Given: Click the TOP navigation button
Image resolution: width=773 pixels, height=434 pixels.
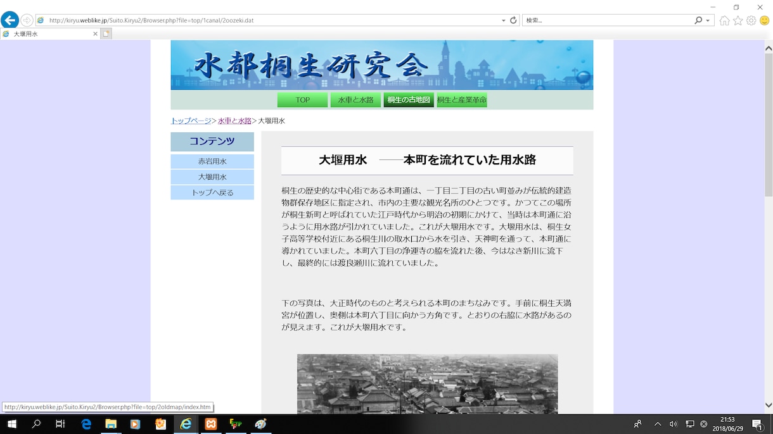Looking at the screenshot, I should pyautogui.click(x=302, y=100).
